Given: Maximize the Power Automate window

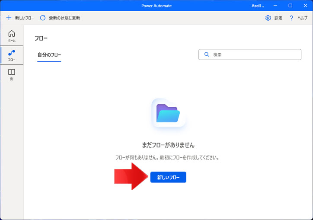Looking at the screenshot, I should coord(291,6).
